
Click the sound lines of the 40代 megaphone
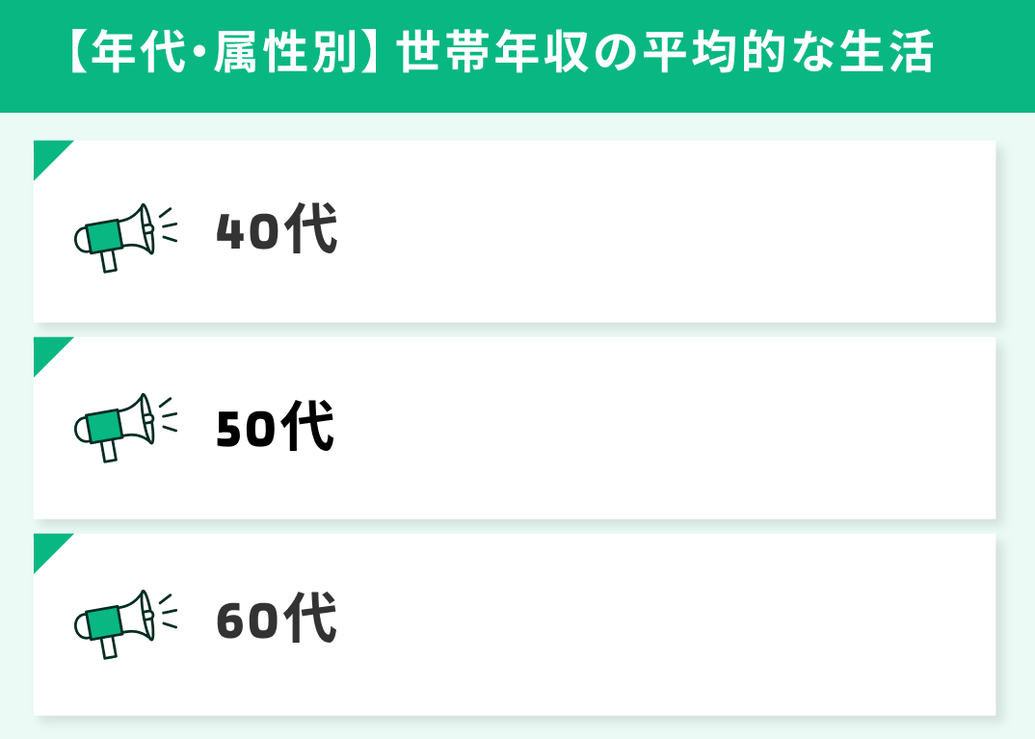168,227
